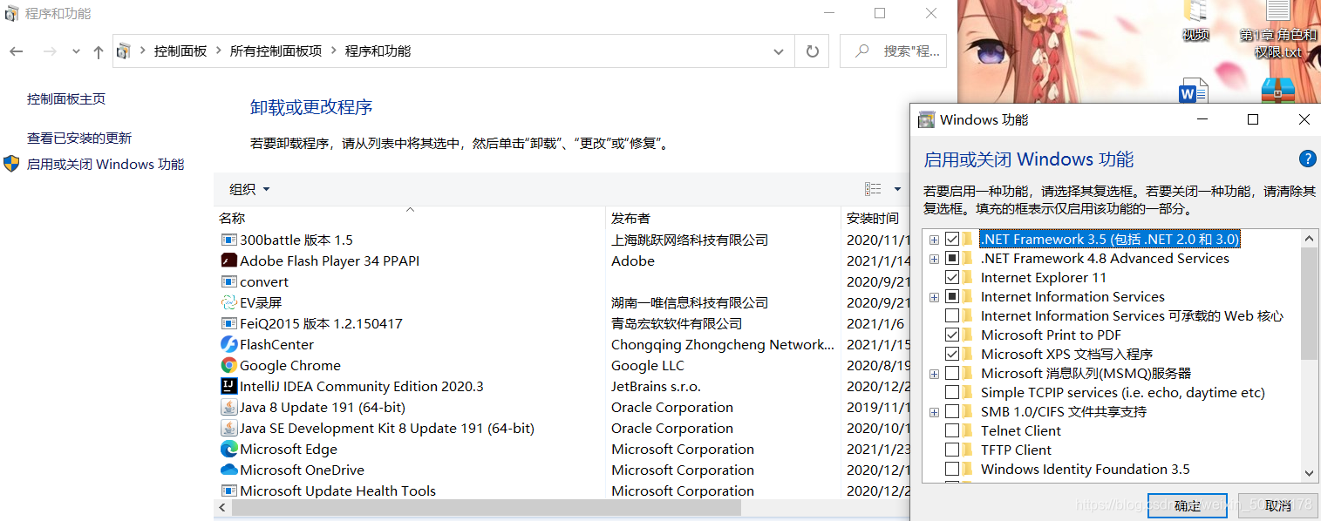The image size is (1321, 521).
Task: Uncheck Microsoft XPS 文档写入程序 checkbox
Action: coord(952,354)
